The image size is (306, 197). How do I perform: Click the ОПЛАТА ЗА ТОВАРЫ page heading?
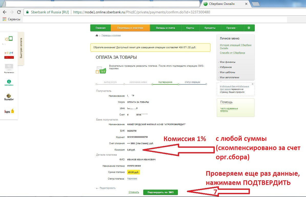[x=116, y=57]
